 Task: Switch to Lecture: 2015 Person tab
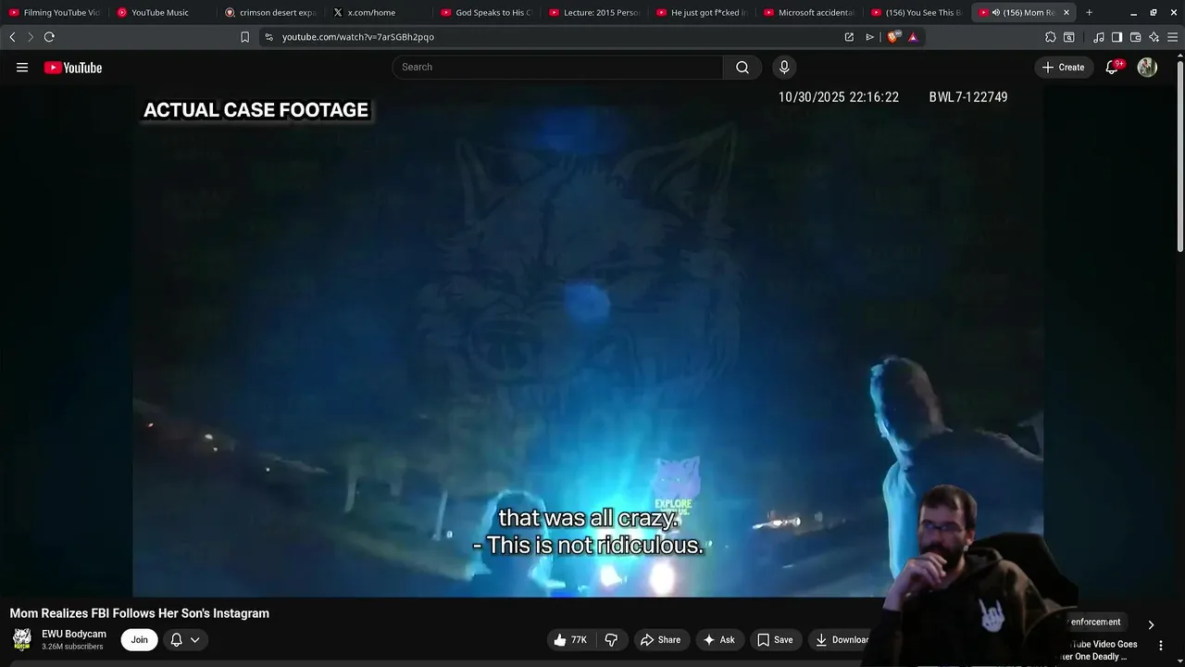point(593,12)
